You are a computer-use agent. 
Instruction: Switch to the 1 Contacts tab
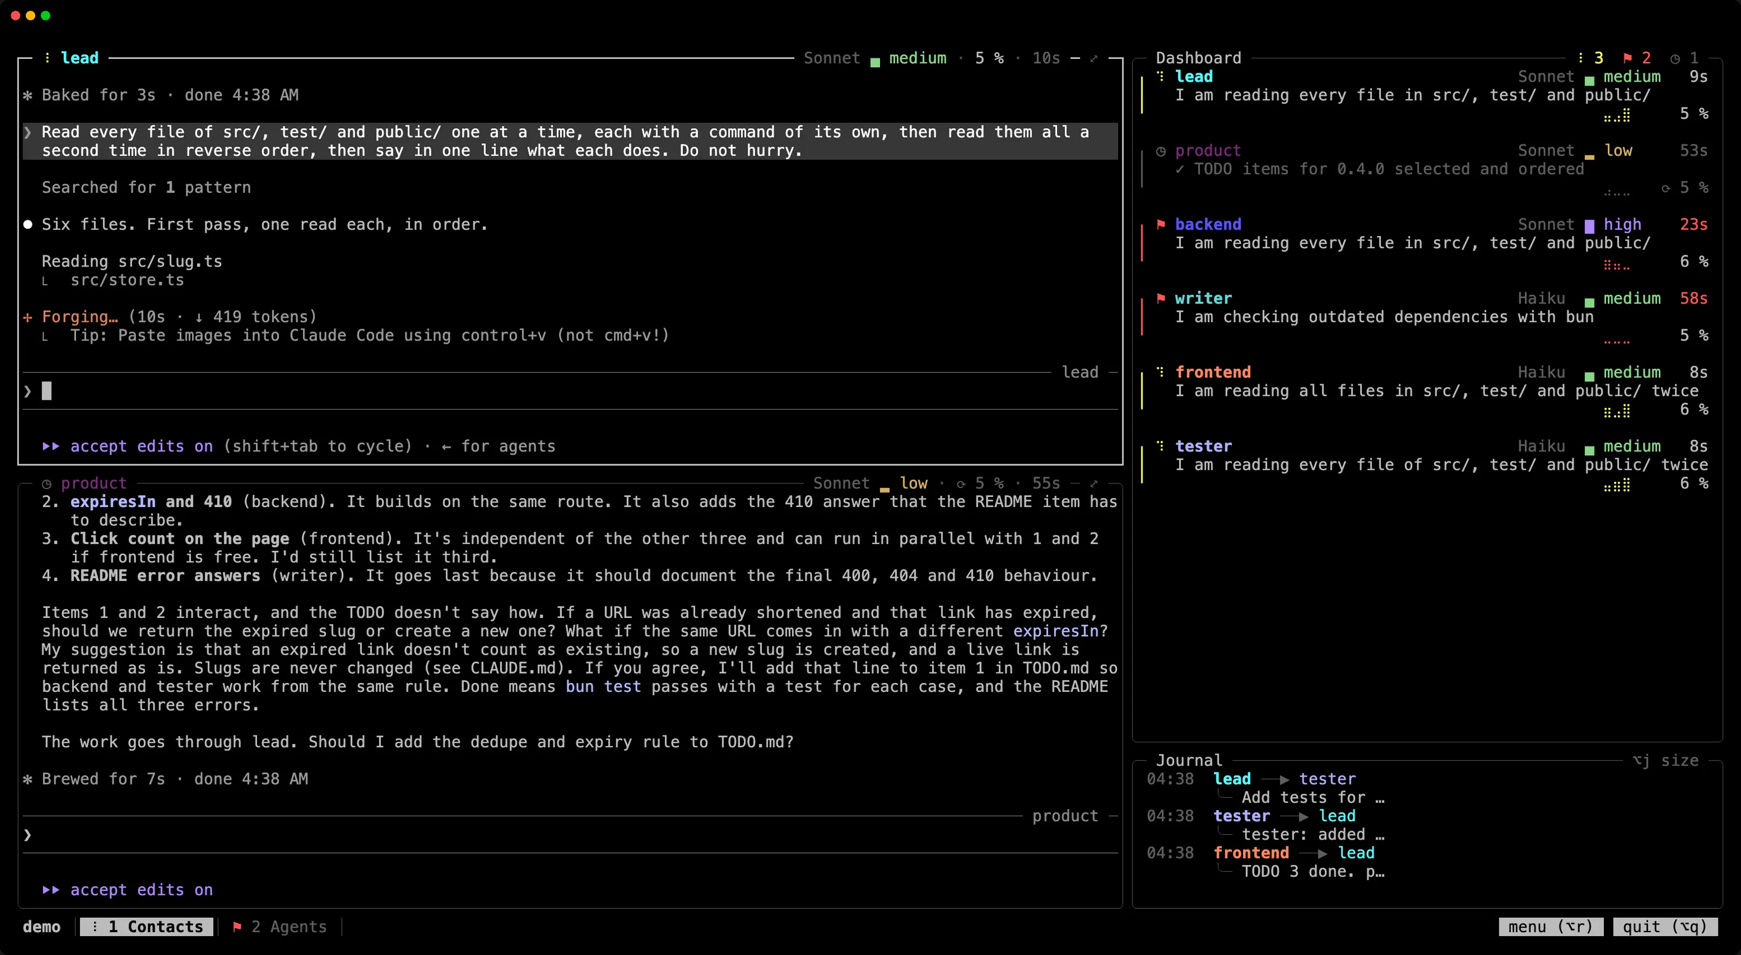147,927
